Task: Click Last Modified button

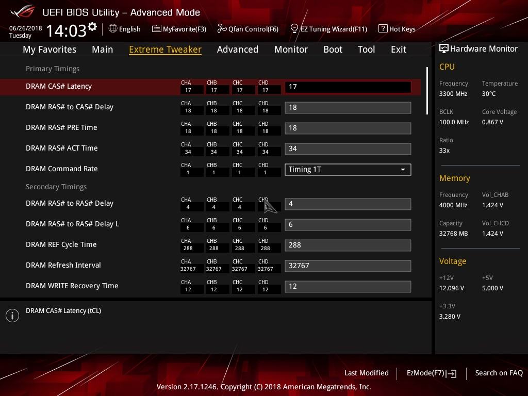Action: (367, 373)
